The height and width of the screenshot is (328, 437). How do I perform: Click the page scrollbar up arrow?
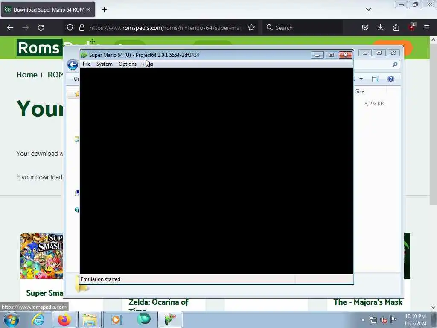click(433, 40)
